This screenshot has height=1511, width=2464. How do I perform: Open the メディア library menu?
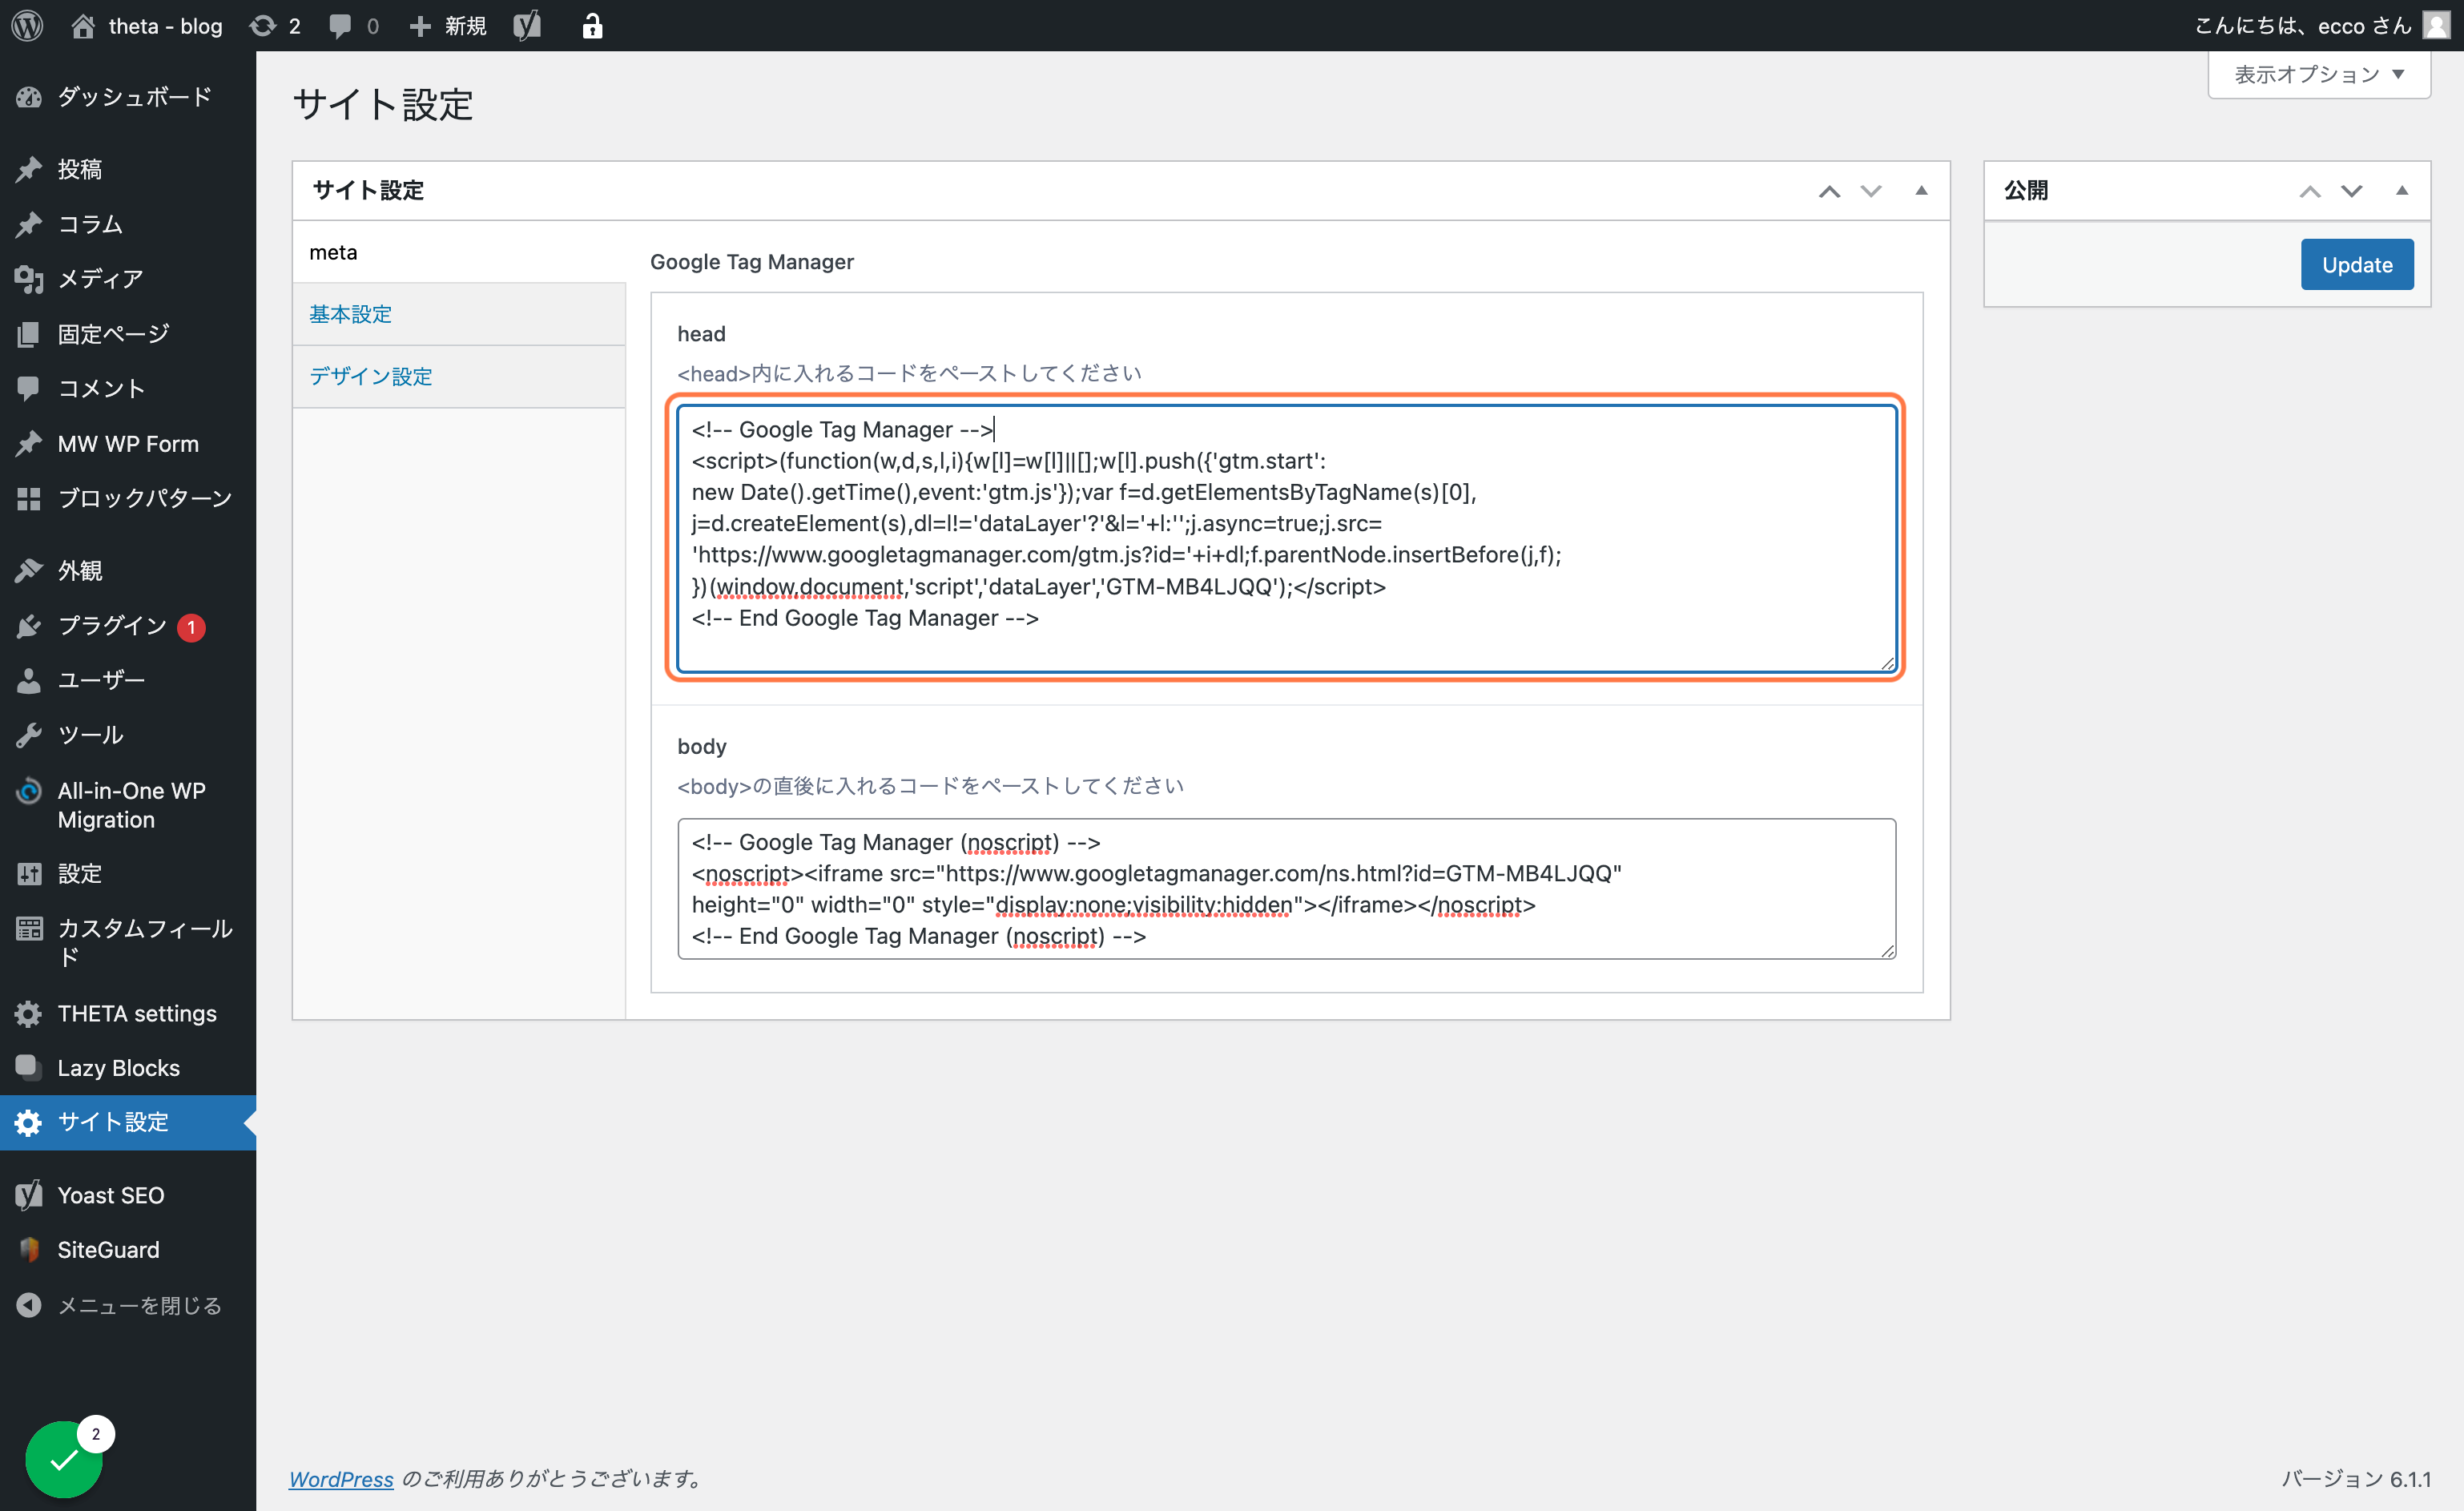click(x=128, y=279)
